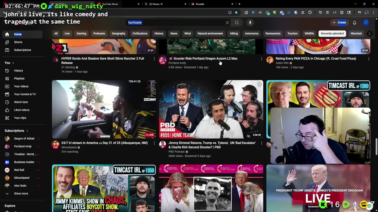Open Business Insider subscription
The height and width of the screenshot is (212, 378).
click(22, 162)
